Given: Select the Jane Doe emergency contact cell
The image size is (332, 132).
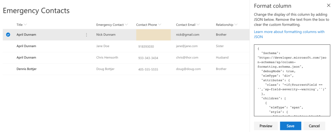Looking at the screenshot, I should pos(103,46).
